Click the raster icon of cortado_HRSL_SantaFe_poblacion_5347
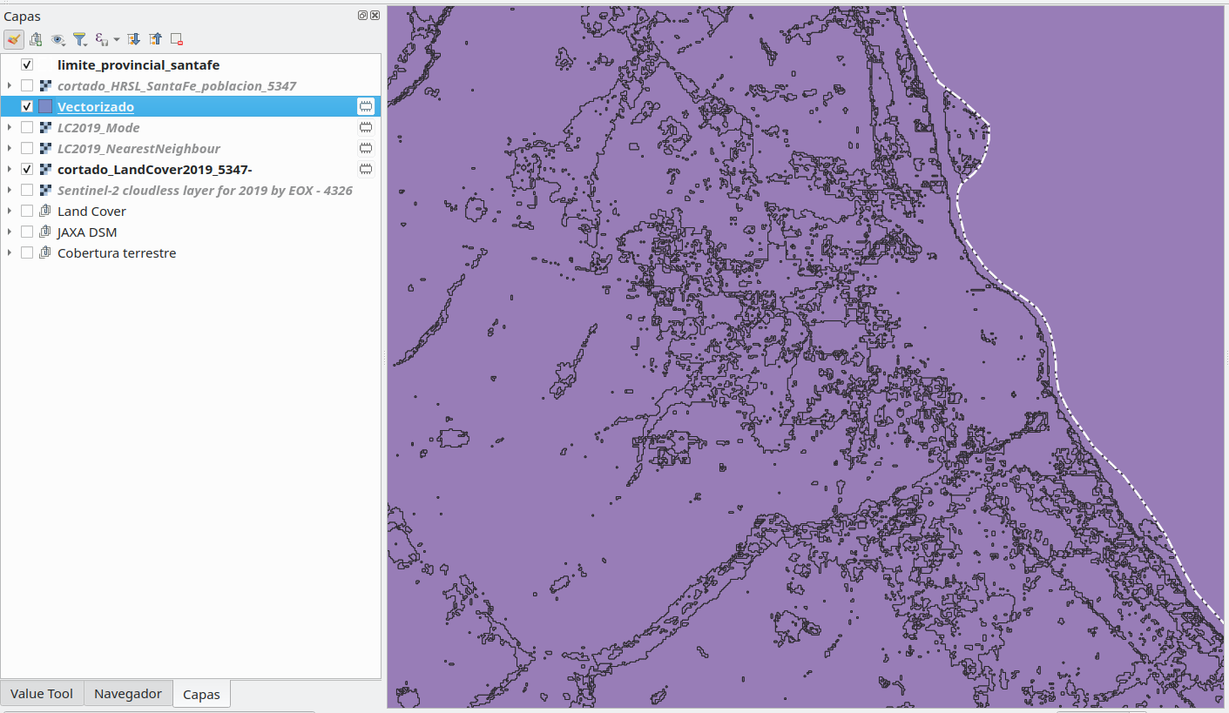Screen dimensions: 1229x713 pos(45,85)
